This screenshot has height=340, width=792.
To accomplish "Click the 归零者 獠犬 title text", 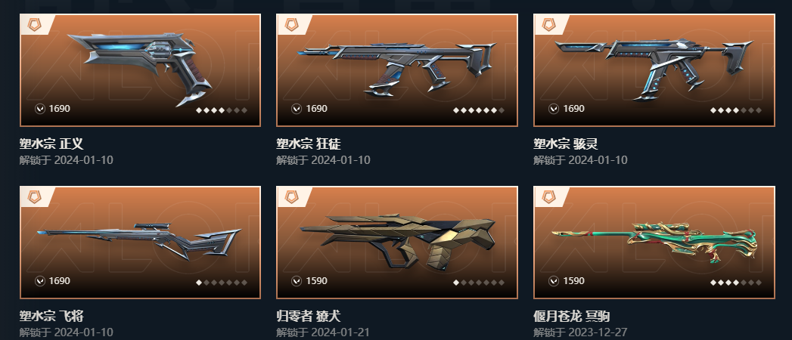I will coord(308,317).
